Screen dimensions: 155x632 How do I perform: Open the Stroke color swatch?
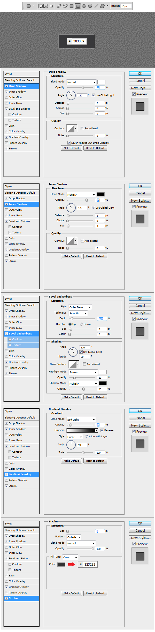[x=61, y=565]
